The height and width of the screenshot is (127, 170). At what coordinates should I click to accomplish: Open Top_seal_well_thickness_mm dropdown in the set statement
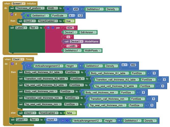pyautogui.click(x=43, y=104)
